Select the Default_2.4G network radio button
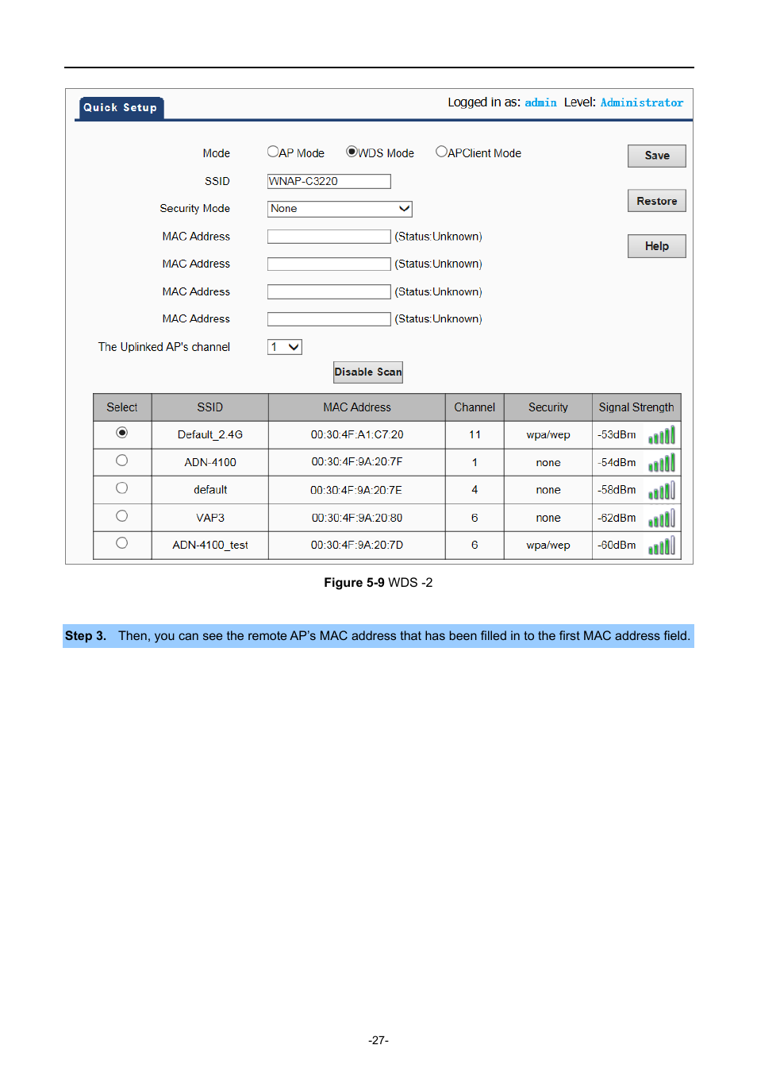 121,433
